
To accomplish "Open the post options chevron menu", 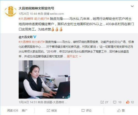I will [132, 6].
